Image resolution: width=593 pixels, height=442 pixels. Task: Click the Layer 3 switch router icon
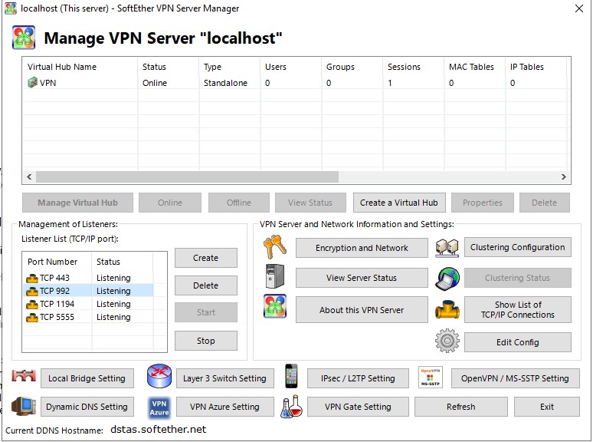coord(159,378)
